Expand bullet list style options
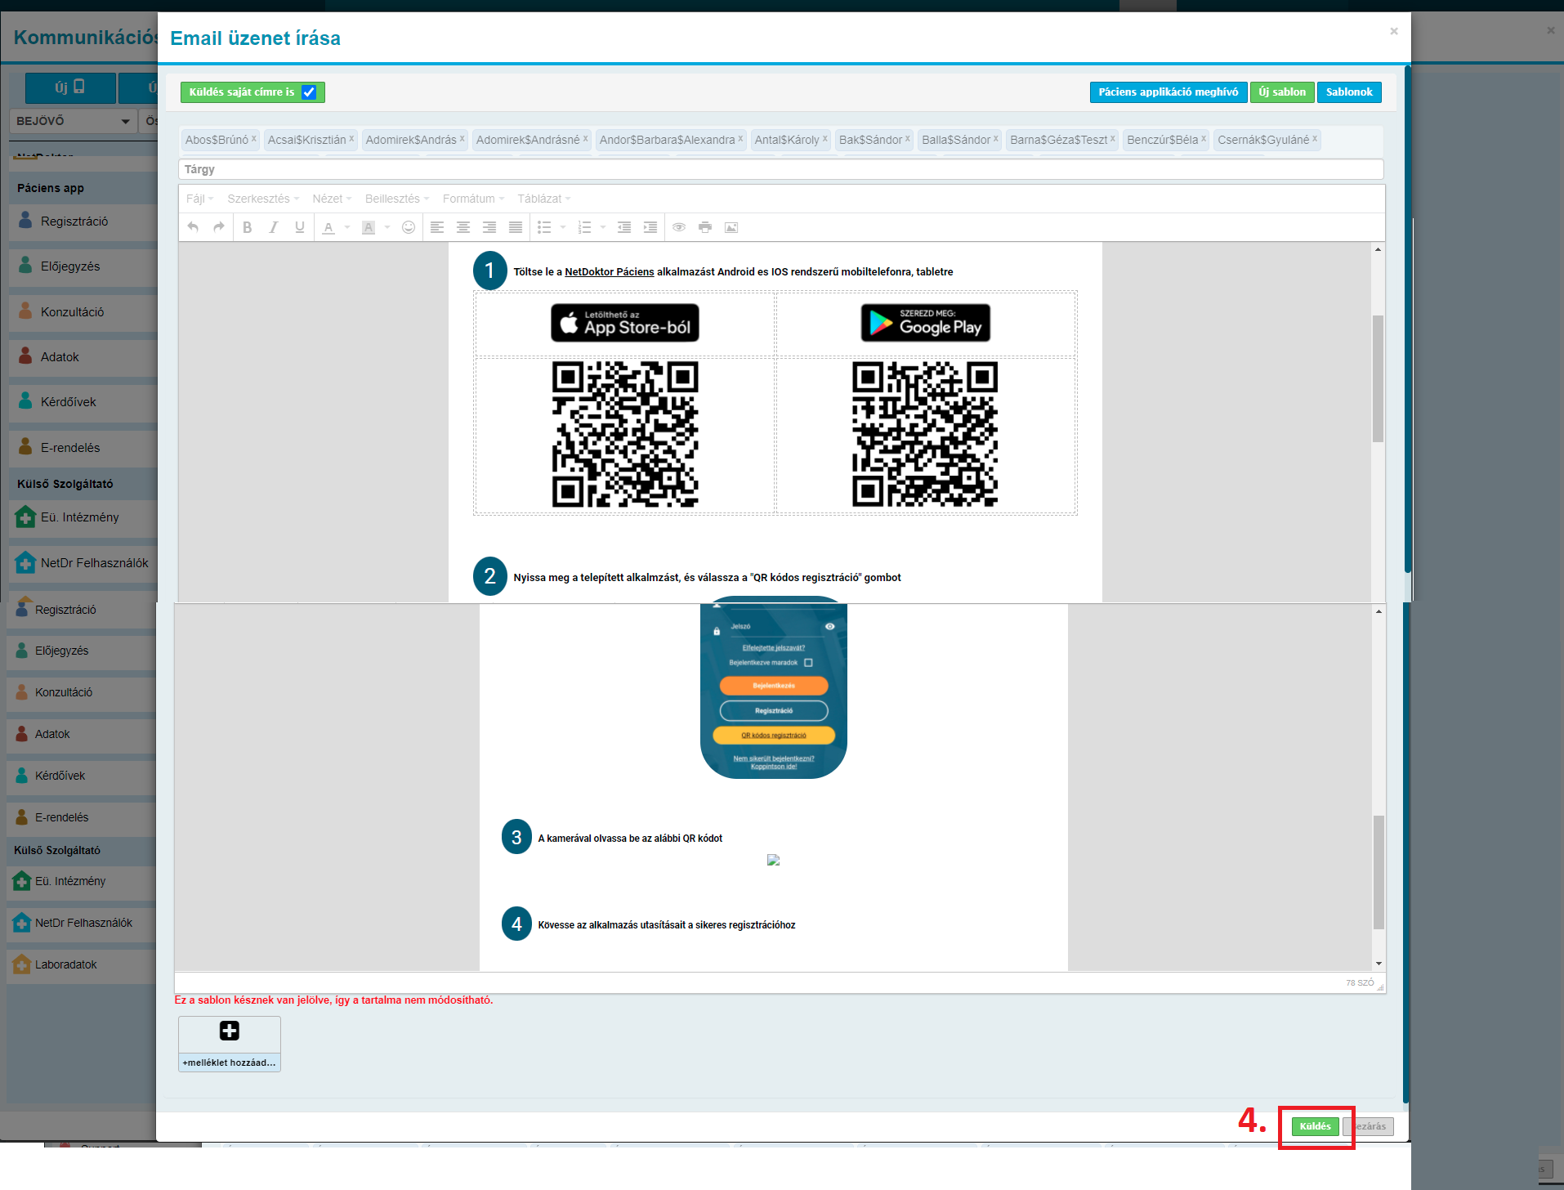Viewport: 1564px width, 1190px height. pyautogui.click(x=563, y=227)
